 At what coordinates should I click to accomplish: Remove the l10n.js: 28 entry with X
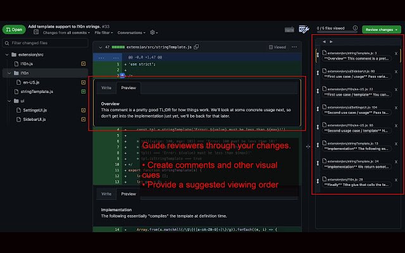(396, 180)
